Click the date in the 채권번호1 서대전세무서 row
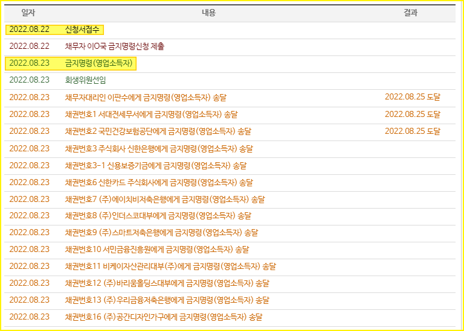The width and height of the screenshot is (464, 331). click(29, 115)
